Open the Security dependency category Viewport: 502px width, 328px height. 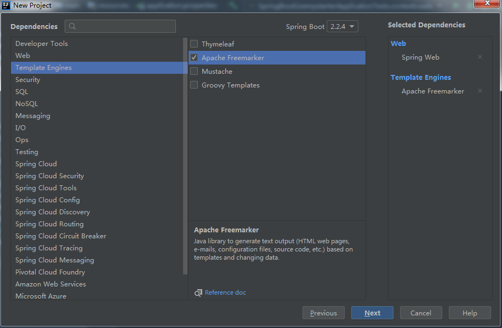[x=28, y=80]
